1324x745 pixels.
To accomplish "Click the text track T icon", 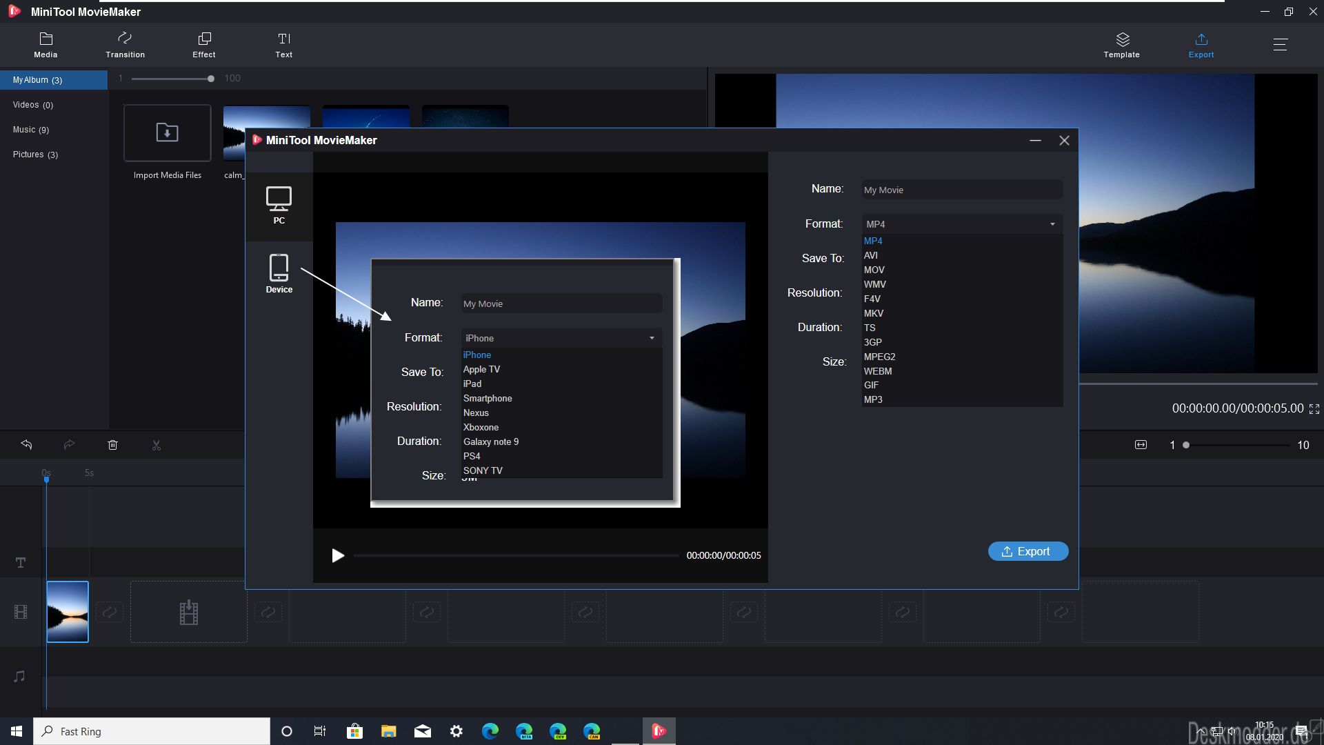I will click(21, 563).
